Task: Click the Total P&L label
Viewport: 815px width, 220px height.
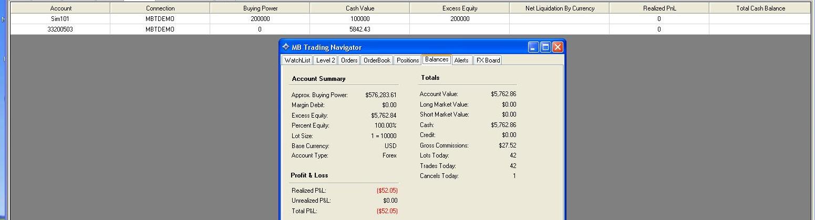Action: click(304, 211)
